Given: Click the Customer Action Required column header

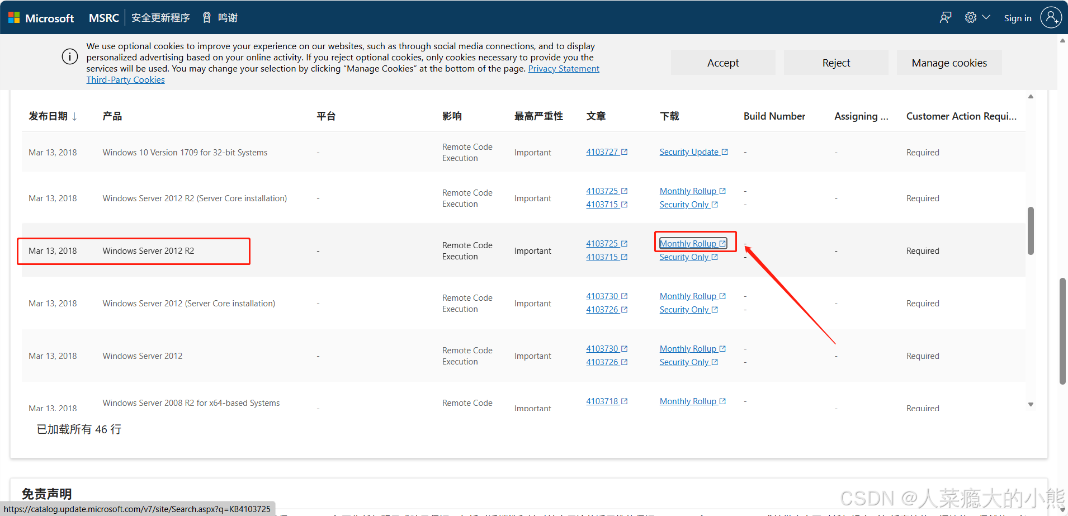Looking at the screenshot, I should (x=961, y=116).
